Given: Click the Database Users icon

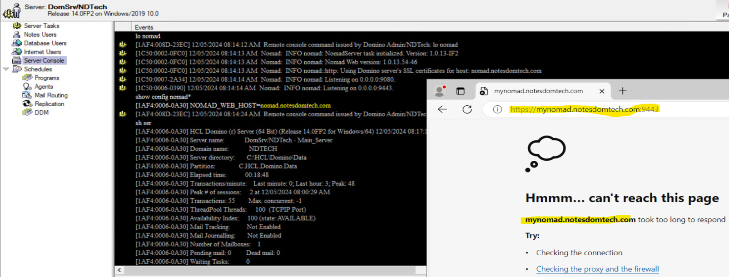Looking at the screenshot, I should pyautogui.click(x=17, y=43).
